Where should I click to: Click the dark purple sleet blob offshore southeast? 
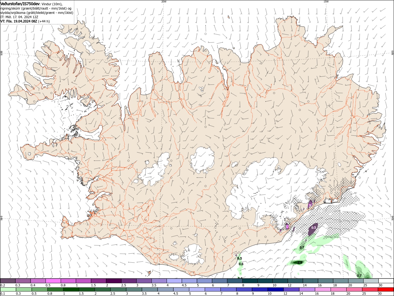pos(314,229)
